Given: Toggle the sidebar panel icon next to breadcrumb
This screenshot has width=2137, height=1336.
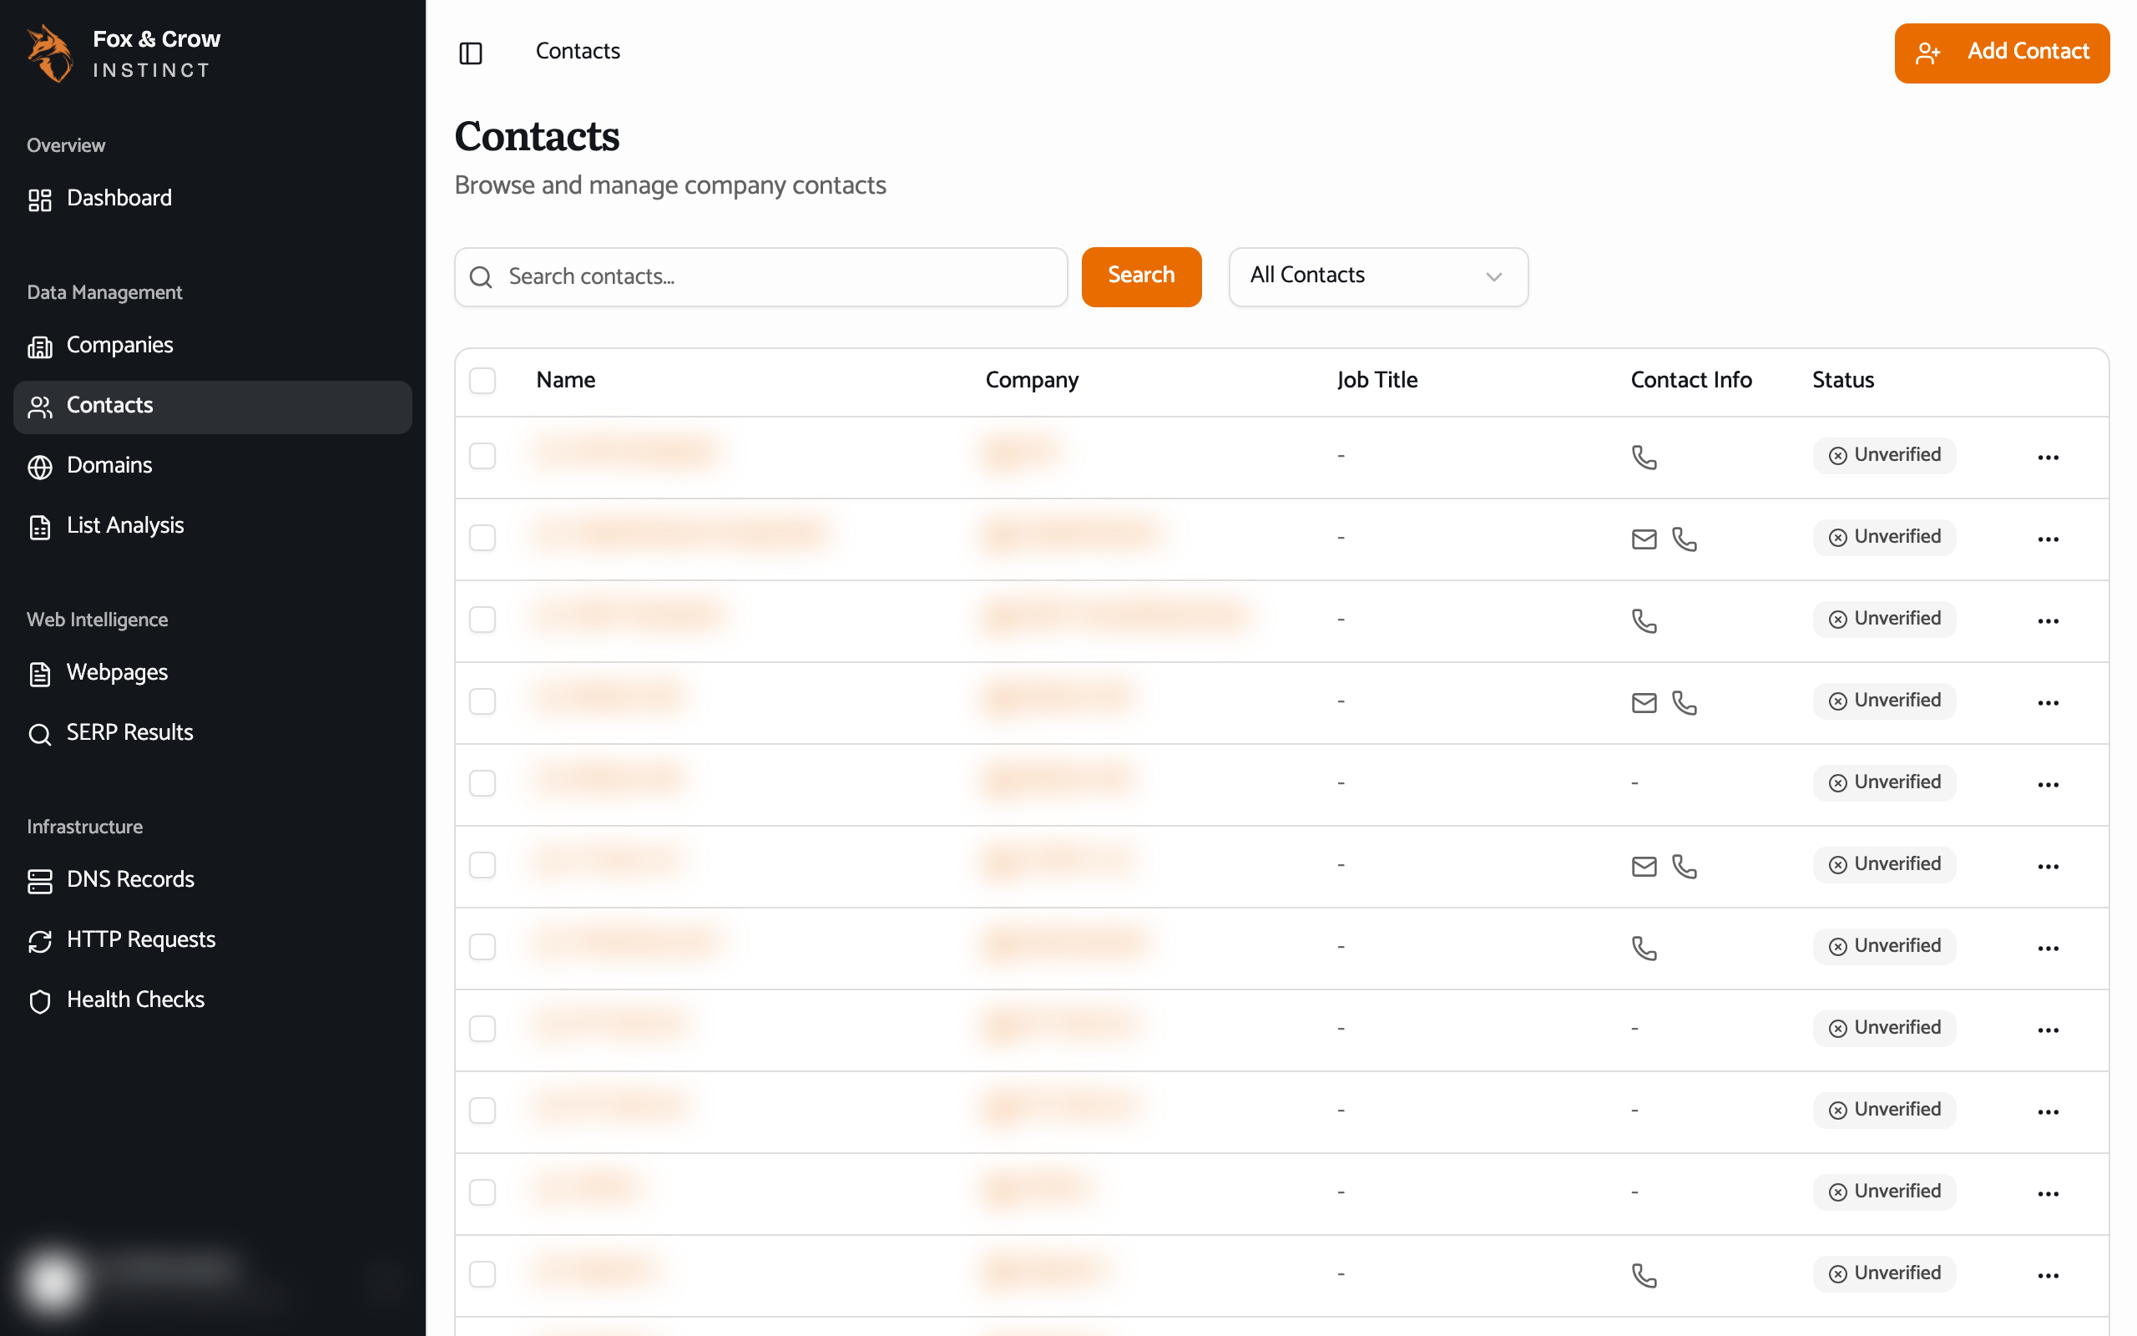Looking at the screenshot, I should pyautogui.click(x=471, y=53).
